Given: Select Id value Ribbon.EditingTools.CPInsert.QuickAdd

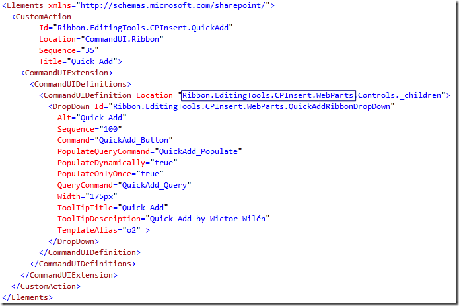Looking at the screenshot, I should tap(143, 28).
